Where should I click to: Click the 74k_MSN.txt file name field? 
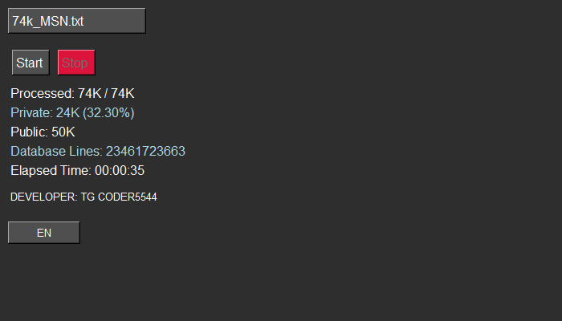click(x=76, y=21)
